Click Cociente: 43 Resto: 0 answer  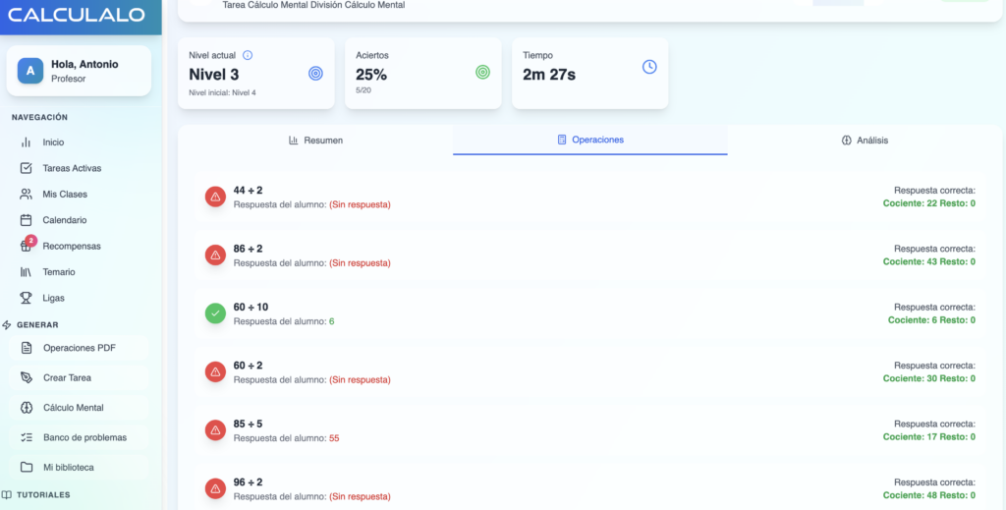click(x=929, y=261)
